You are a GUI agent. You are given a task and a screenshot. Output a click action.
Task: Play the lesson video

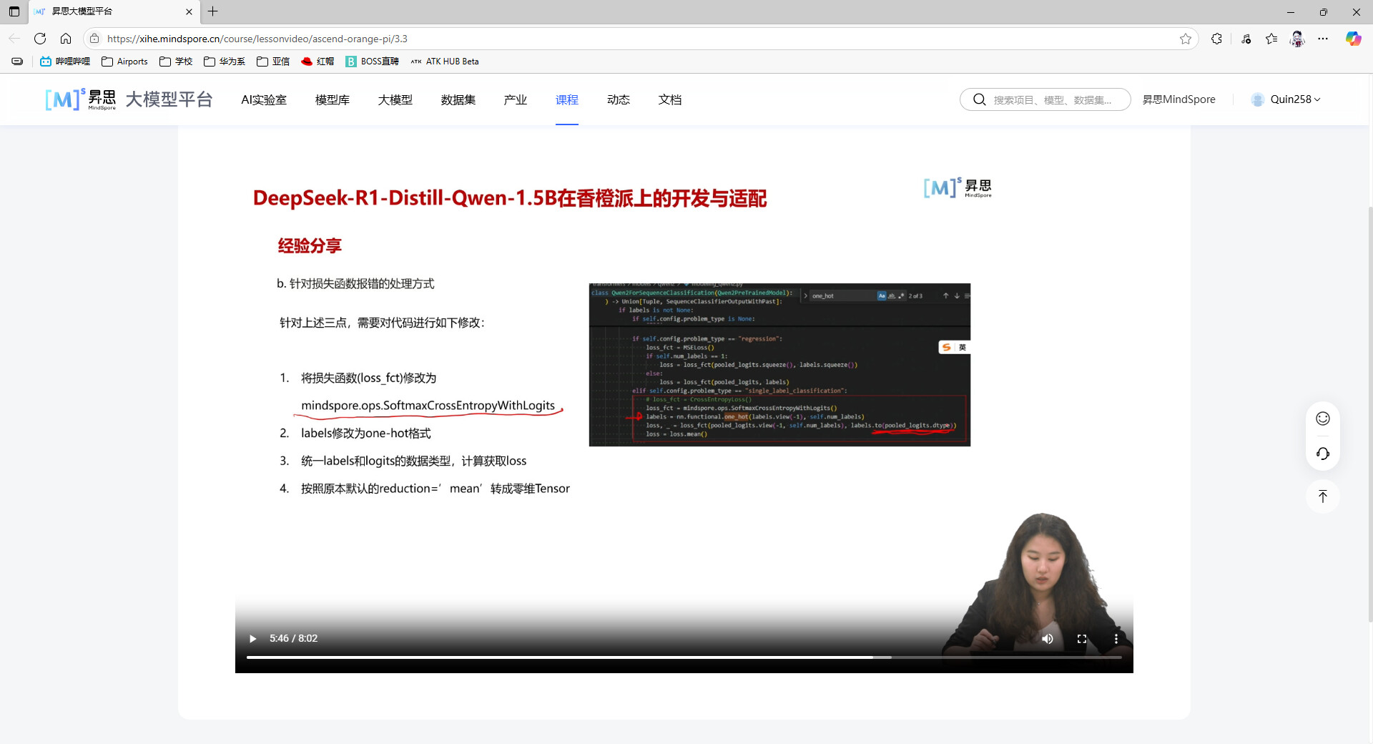click(x=252, y=639)
